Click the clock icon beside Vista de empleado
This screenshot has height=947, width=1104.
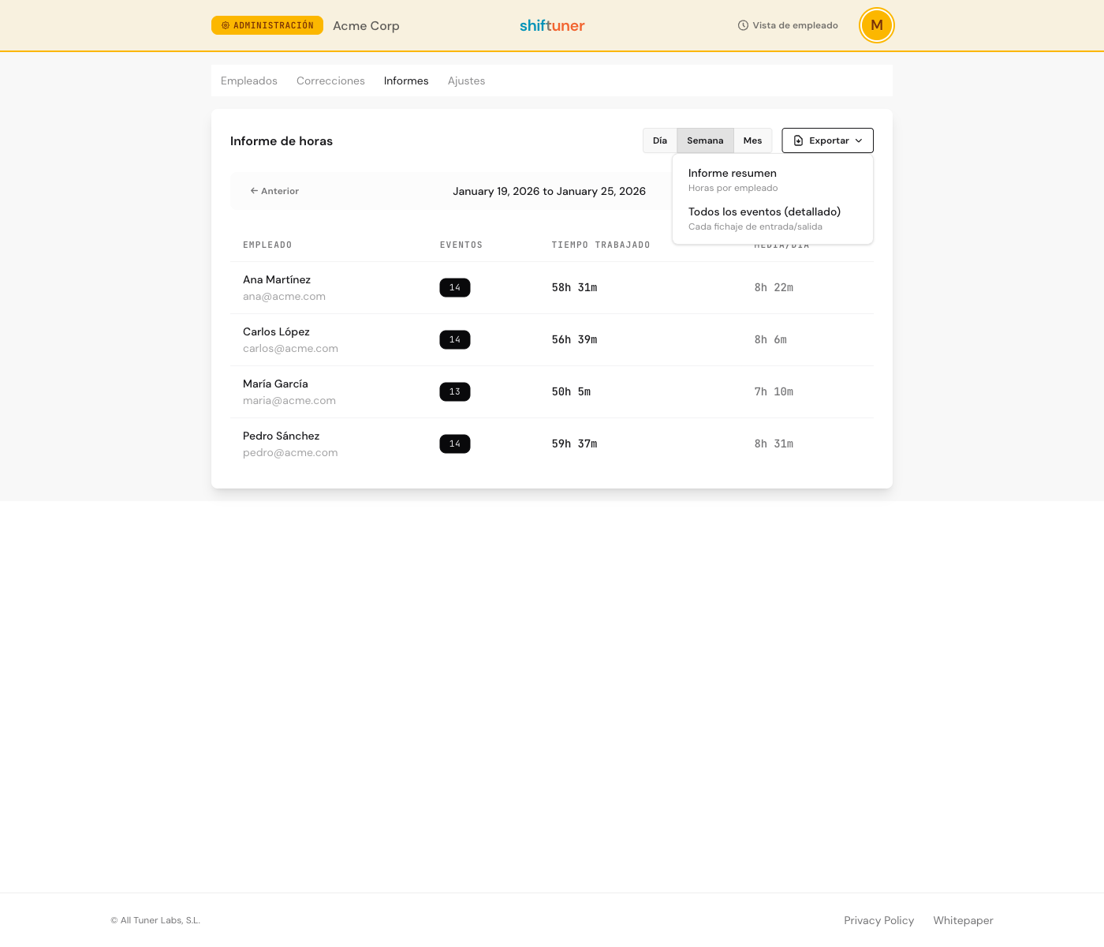pyautogui.click(x=743, y=25)
